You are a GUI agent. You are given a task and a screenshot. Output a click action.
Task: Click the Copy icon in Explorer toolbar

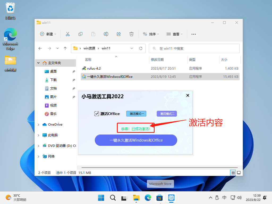point(80,34)
